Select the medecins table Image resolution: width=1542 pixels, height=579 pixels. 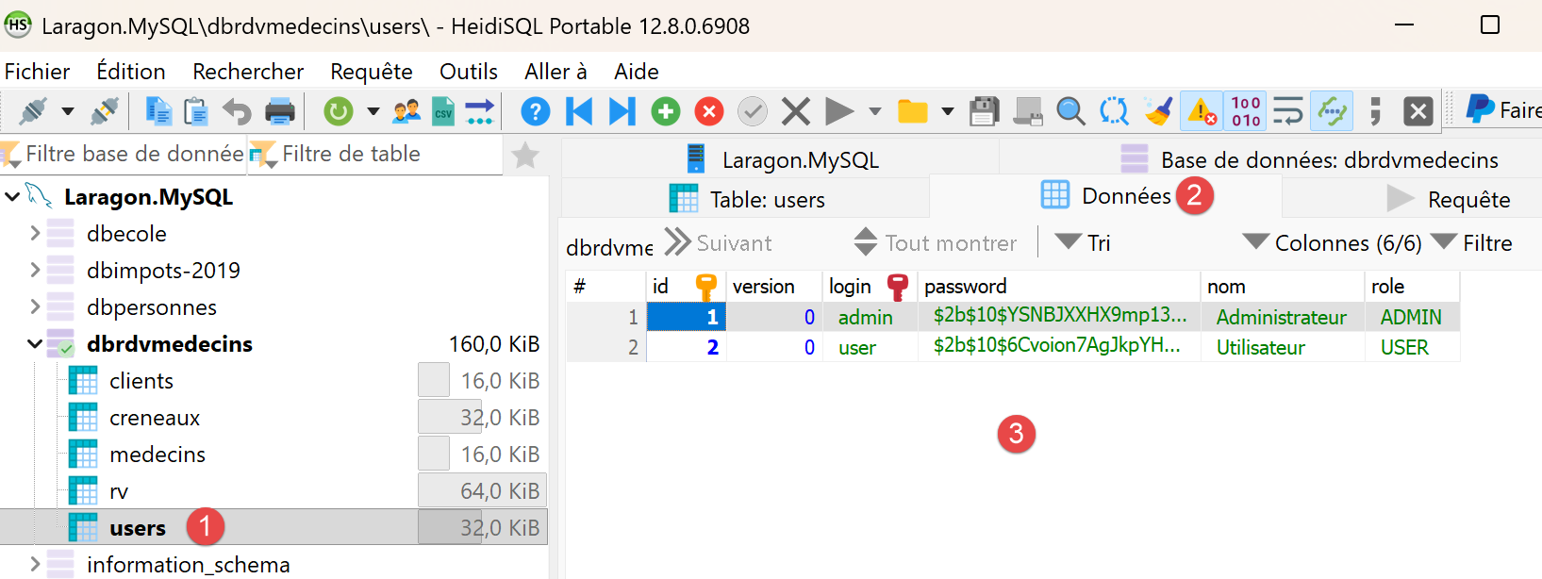point(158,455)
